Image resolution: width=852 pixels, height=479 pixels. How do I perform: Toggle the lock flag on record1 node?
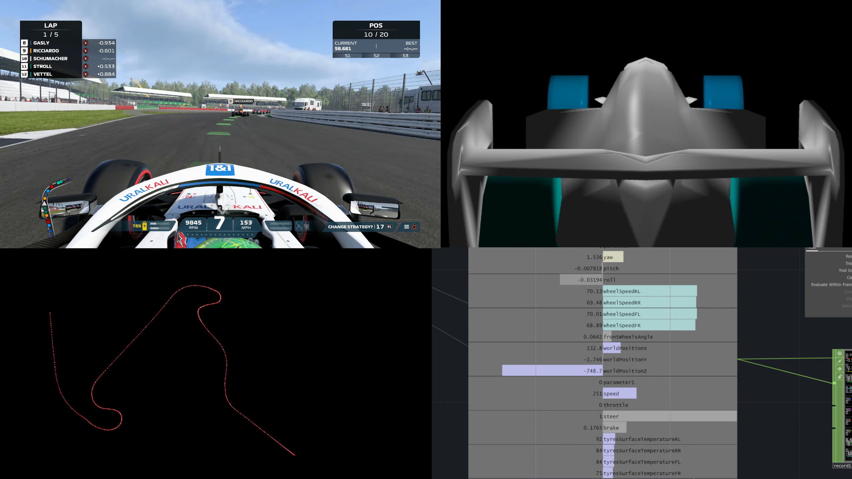coord(839,377)
